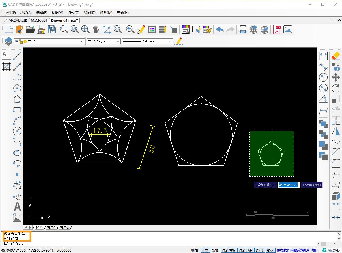Click the Print icon

pyautogui.click(x=243, y=29)
